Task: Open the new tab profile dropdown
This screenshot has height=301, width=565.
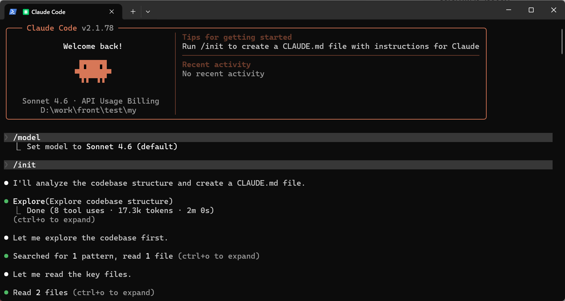Action: click(x=148, y=12)
